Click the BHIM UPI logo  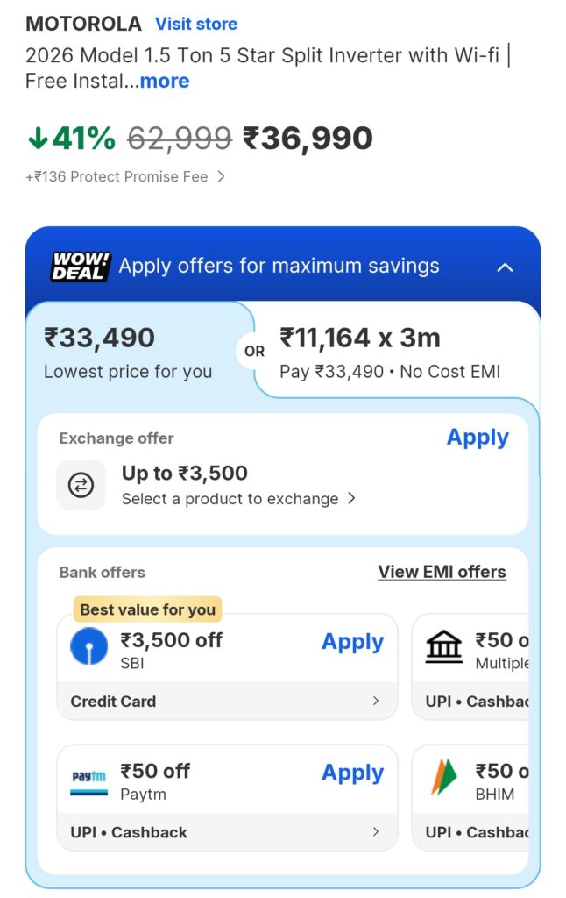[x=444, y=777]
